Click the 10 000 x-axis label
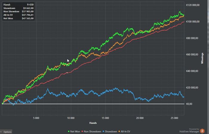This screenshot has width=209, height=134. tap(71, 118)
